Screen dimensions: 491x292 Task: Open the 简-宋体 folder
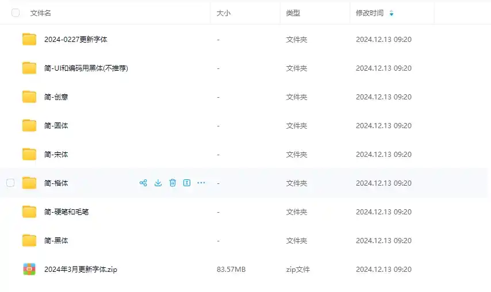56,154
